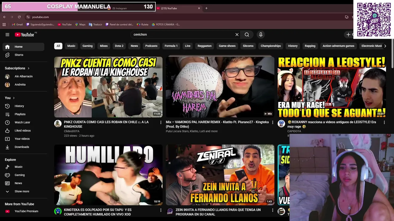This screenshot has height=221, width=394.
Task: Open News under Explore
Action: 23,183
